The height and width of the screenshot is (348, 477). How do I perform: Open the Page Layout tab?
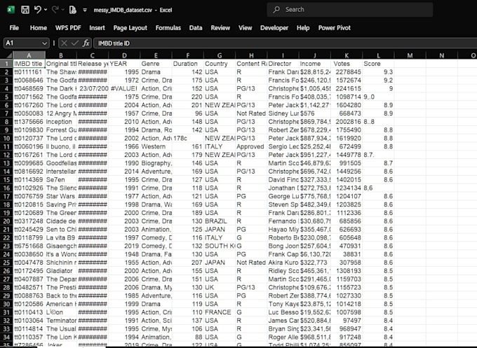(x=130, y=28)
